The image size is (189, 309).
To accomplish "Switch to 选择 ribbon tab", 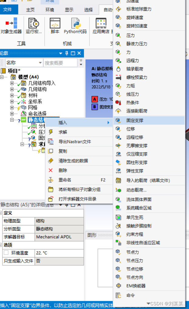I will click(x=88, y=10).
